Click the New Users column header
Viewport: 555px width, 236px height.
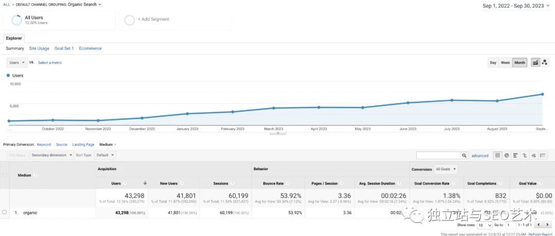[x=169, y=184]
